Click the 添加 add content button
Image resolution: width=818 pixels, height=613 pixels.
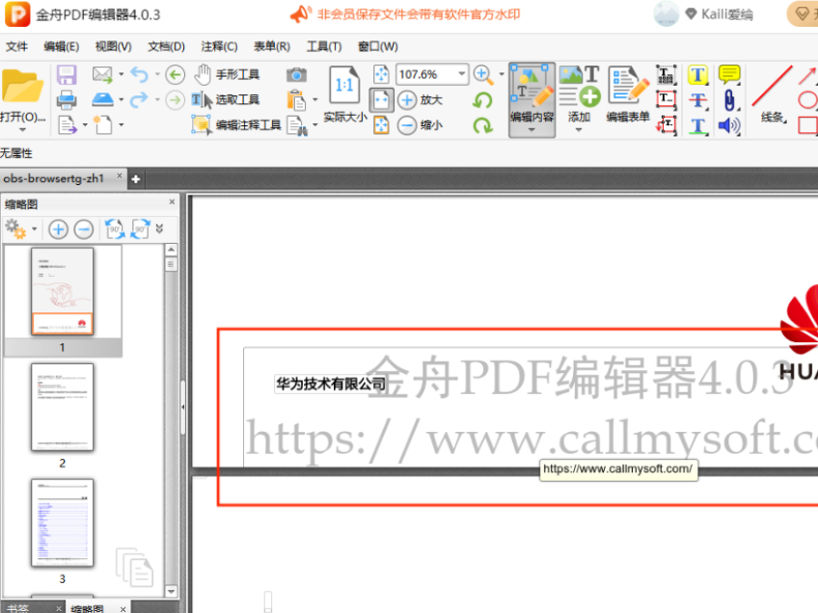(x=579, y=97)
